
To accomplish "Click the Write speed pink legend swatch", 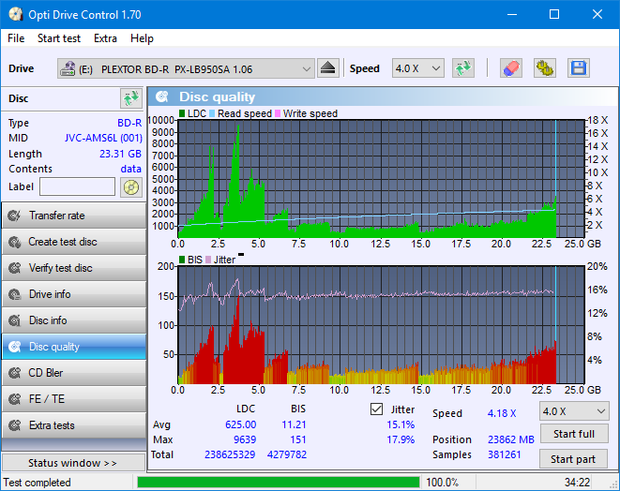I will pos(278,113).
